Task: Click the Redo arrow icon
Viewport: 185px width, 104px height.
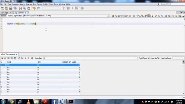Action: click(38, 8)
